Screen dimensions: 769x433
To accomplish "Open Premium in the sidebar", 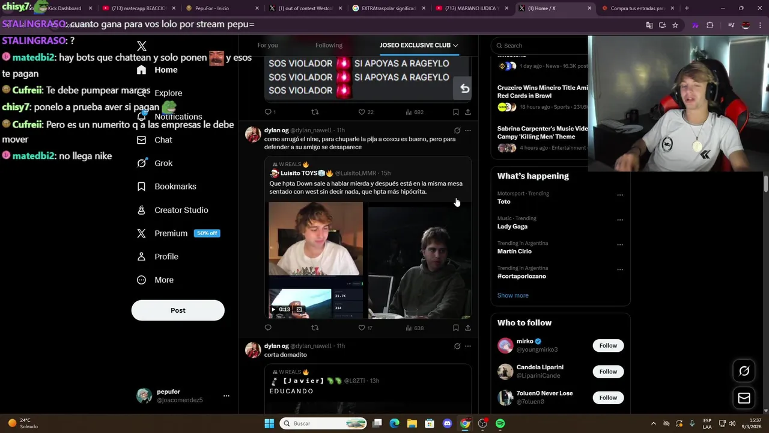I will 178,233.
